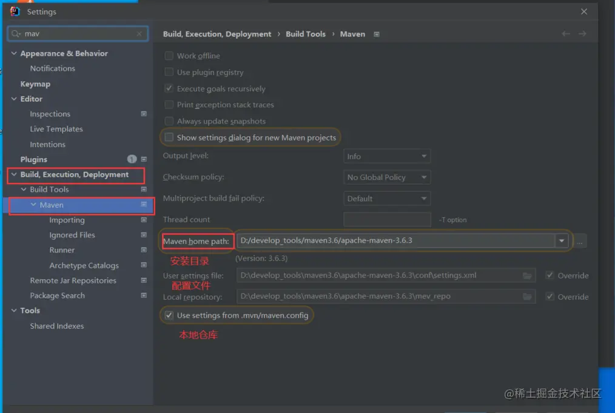This screenshot has height=413, width=615.
Task: Click project icon on Remote Jar Repositories row
Action: (x=144, y=280)
